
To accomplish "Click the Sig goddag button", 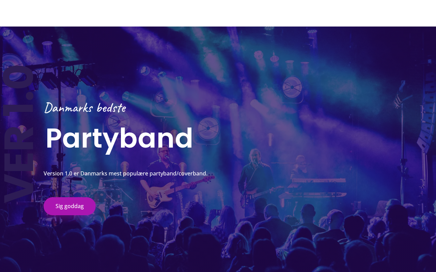I will tap(69, 206).
